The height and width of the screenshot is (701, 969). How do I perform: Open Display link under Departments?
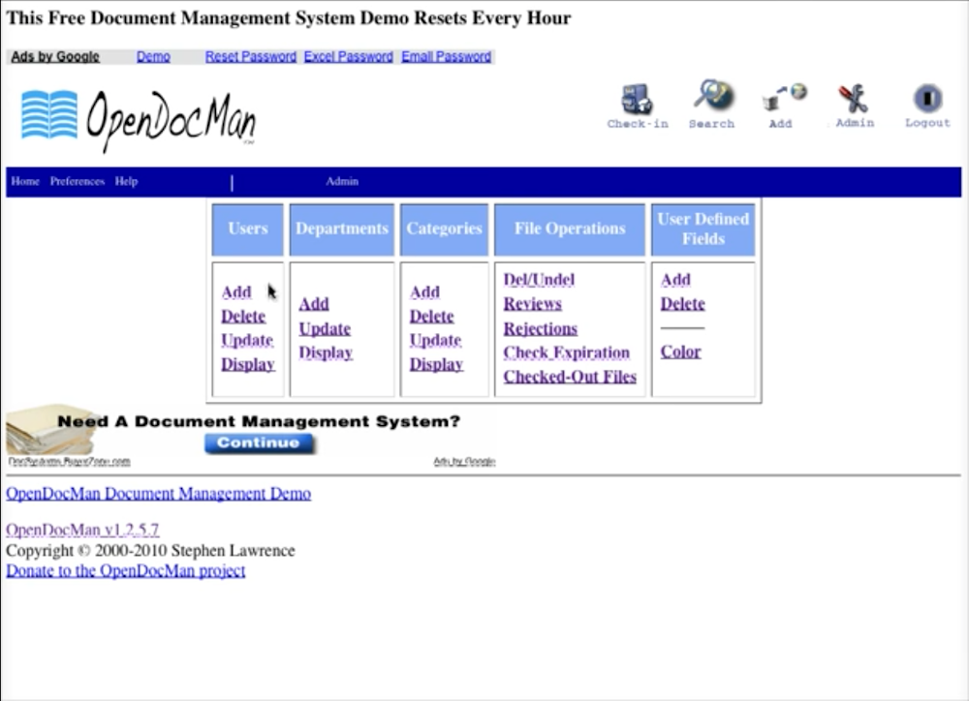coord(326,352)
